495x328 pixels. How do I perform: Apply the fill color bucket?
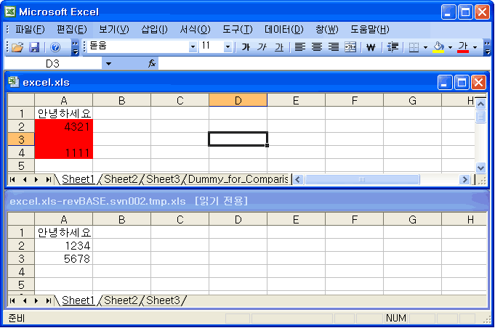(x=438, y=47)
